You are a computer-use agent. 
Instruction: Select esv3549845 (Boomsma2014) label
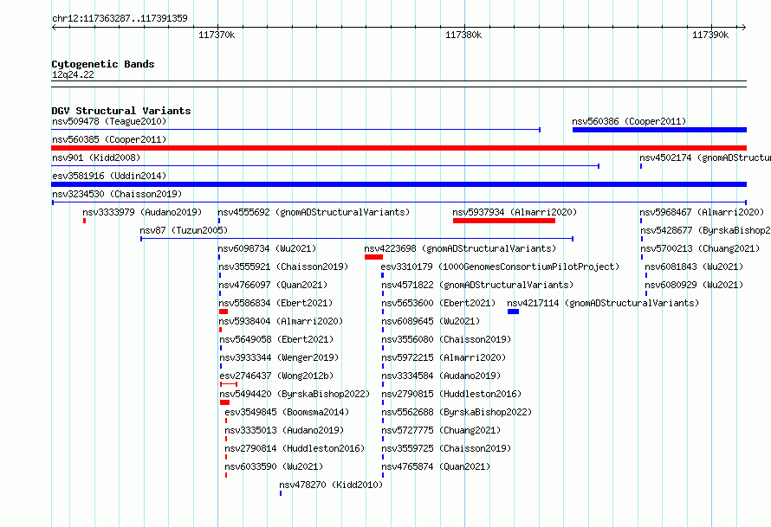(x=287, y=412)
